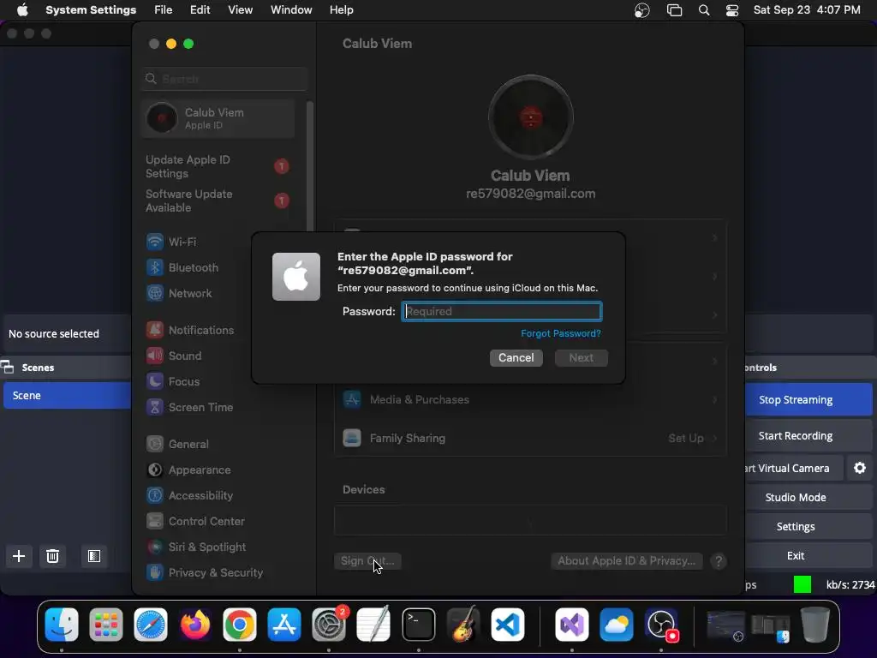This screenshot has width=877, height=658.
Task: Open scene filters icon in OBS
Action: tap(93, 555)
